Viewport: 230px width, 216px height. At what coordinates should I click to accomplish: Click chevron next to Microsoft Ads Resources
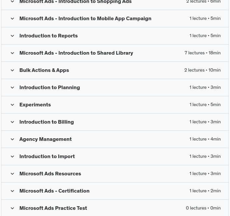point(12,174)
